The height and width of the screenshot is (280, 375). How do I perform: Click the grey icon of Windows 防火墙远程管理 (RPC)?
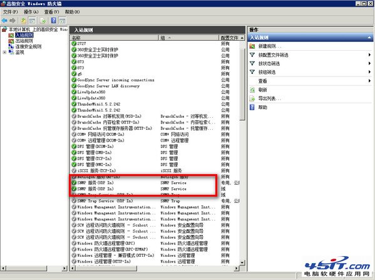pyautogui.click(x=74, y=243)
